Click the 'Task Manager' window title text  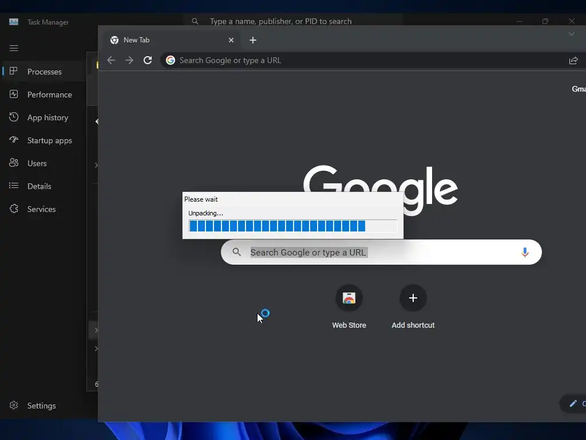click(x=48, y=22)
